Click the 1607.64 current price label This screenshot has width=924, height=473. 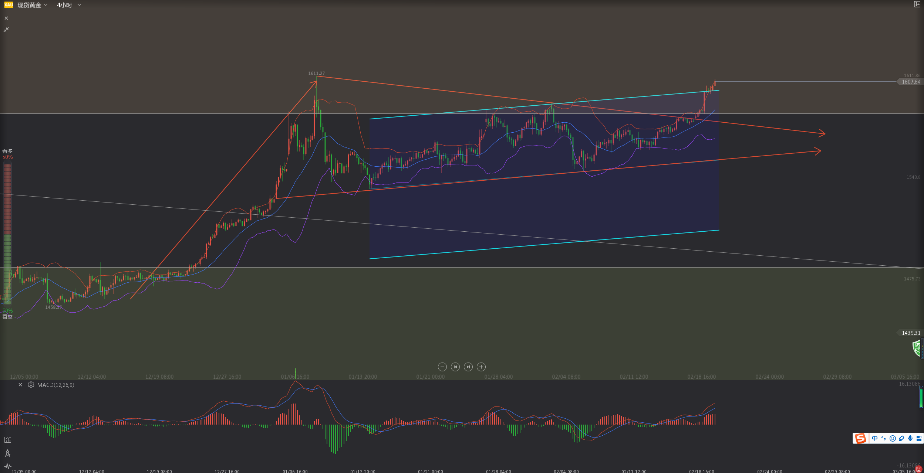point(911,82)
